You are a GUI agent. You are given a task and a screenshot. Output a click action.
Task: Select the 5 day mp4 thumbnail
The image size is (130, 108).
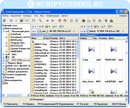(91, 50)
